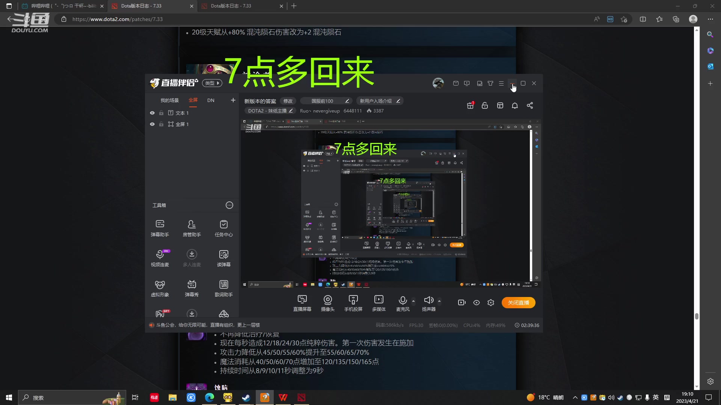Open the gift box icon with badge
Viewport: 721px width, 405px height.
(x=470, y=105)
